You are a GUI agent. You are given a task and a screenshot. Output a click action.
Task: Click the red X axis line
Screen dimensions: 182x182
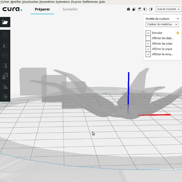tap(156, 115)
